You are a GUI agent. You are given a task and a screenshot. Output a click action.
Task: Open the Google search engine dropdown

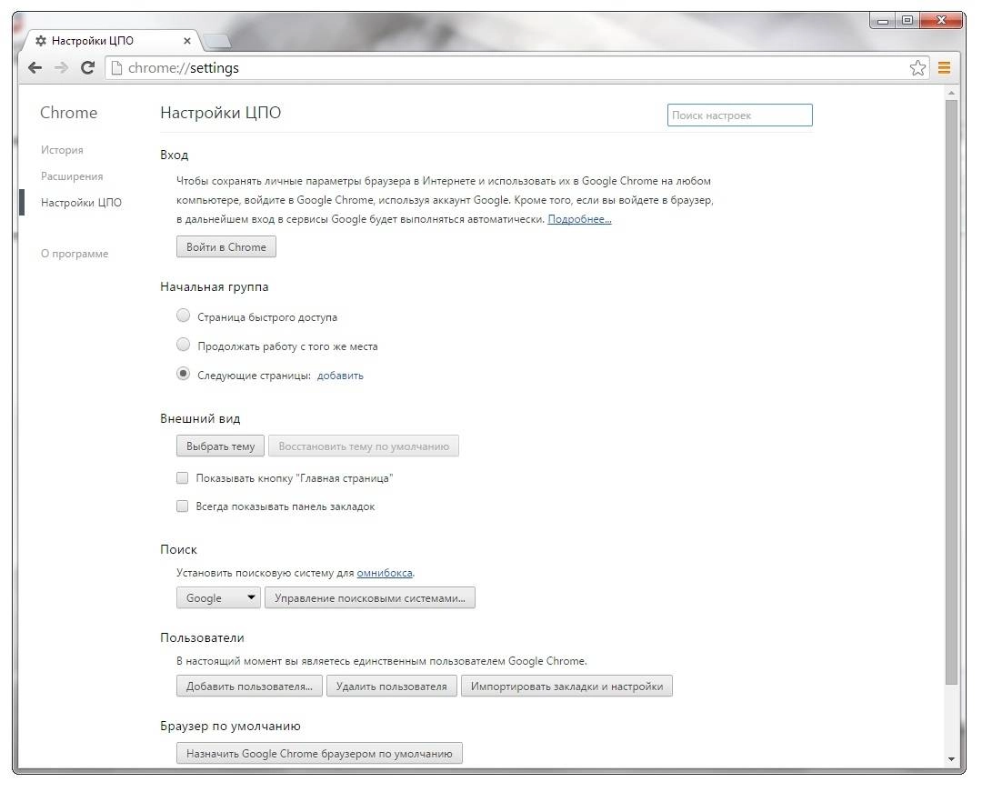tap(218, 598)
